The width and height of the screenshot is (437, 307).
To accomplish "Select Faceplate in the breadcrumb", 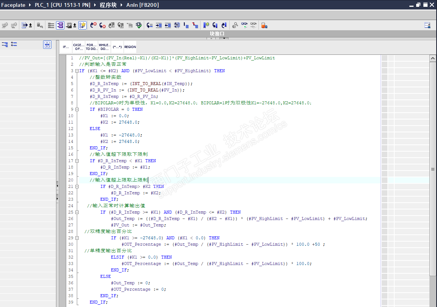I will pyautogui.click(x=13, y=5).
